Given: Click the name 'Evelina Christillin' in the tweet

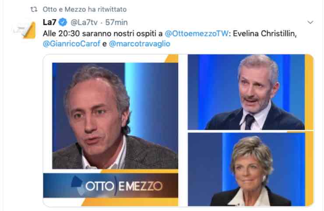Looking at the screenshot, I should (264, 33).
